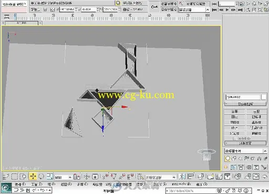The image size is (269, 194).
Task: Click the Use Pivot Point Center icon
Action: click(x=77, y=177)
